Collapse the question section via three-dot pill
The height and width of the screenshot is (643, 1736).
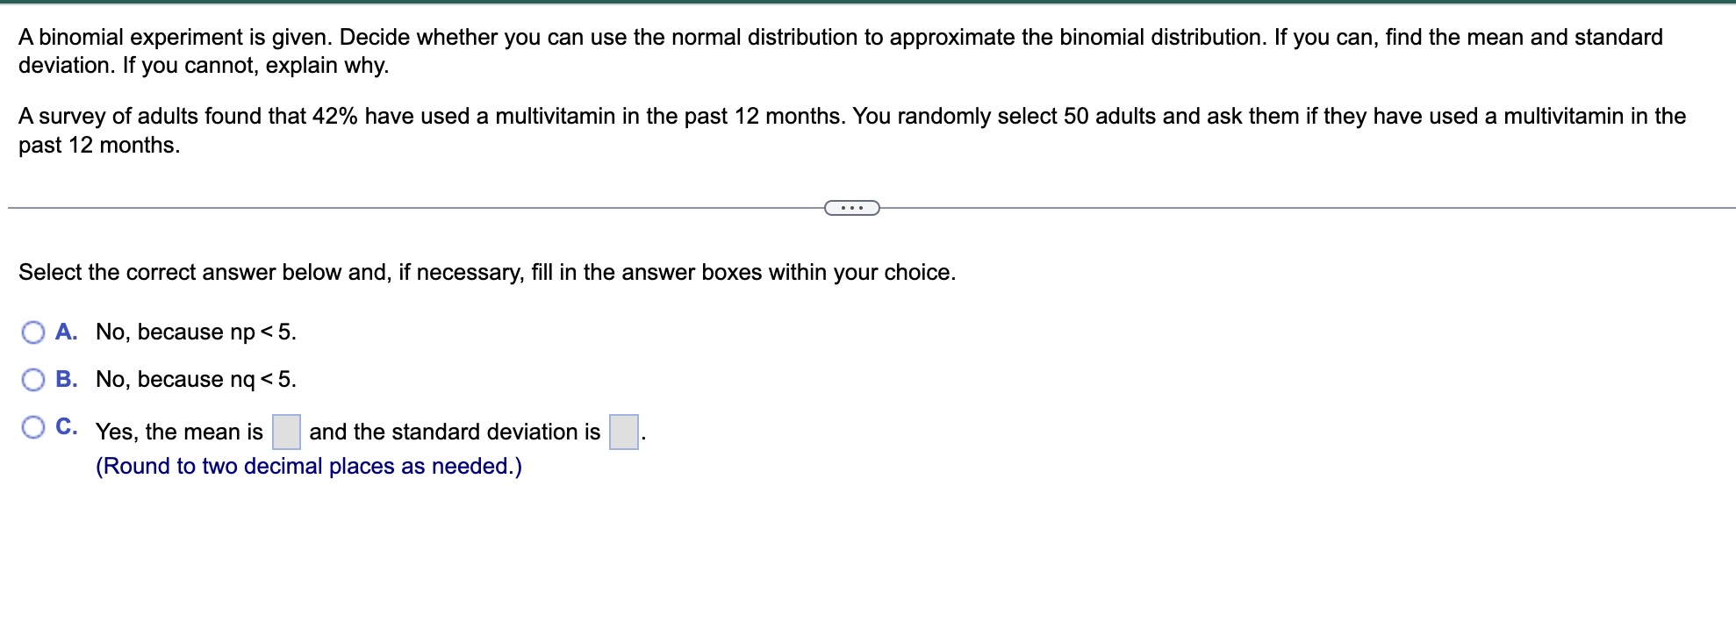coord(851,207)
